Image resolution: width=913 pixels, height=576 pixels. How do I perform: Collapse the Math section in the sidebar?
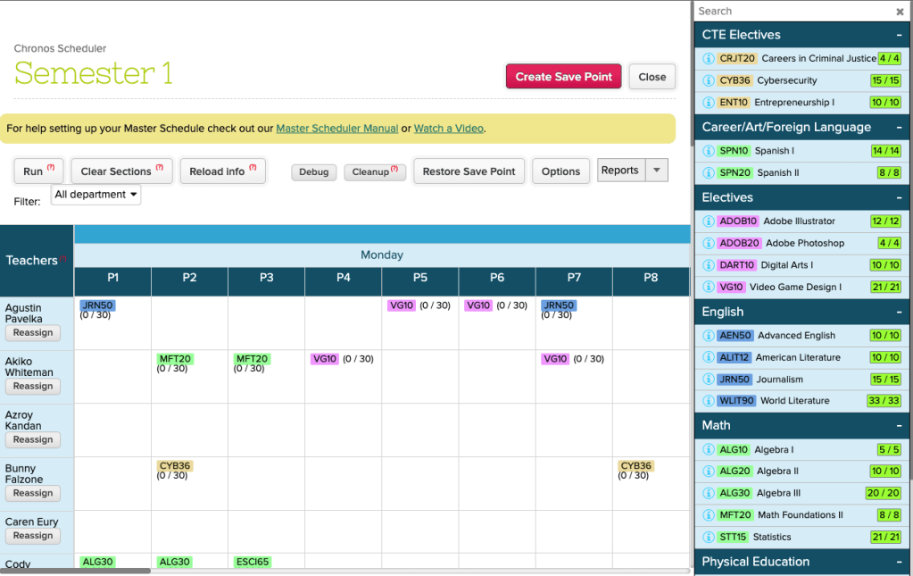coord(900,425)
